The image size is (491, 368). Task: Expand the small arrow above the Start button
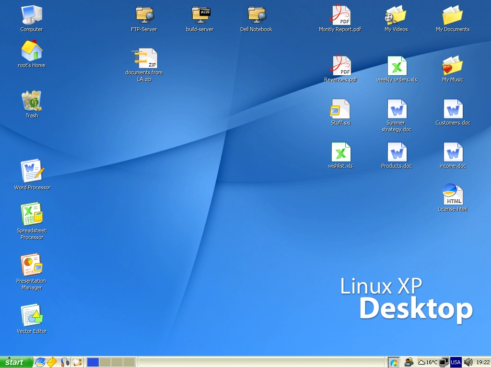coord(10,356)
